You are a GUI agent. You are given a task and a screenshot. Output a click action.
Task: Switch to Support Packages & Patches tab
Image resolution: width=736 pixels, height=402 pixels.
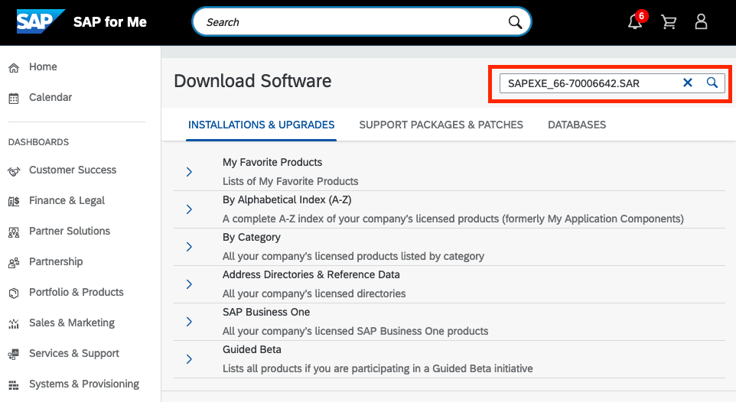tap(441, 125)
